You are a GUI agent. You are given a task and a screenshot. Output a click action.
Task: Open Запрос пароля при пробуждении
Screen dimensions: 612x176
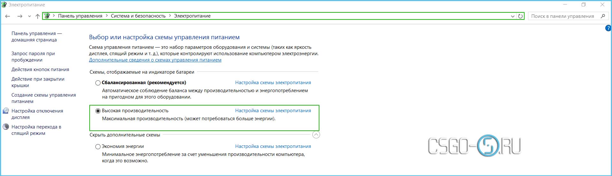tap(33, 57)
